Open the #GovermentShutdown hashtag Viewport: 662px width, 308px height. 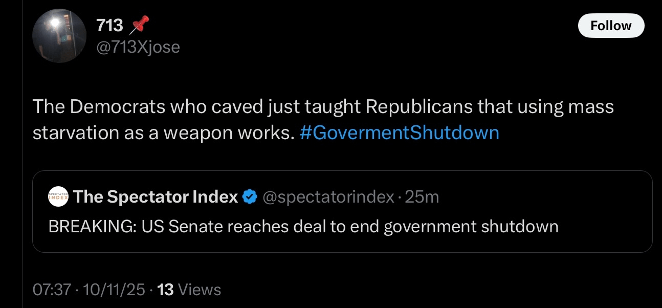[x=399, y=133]
